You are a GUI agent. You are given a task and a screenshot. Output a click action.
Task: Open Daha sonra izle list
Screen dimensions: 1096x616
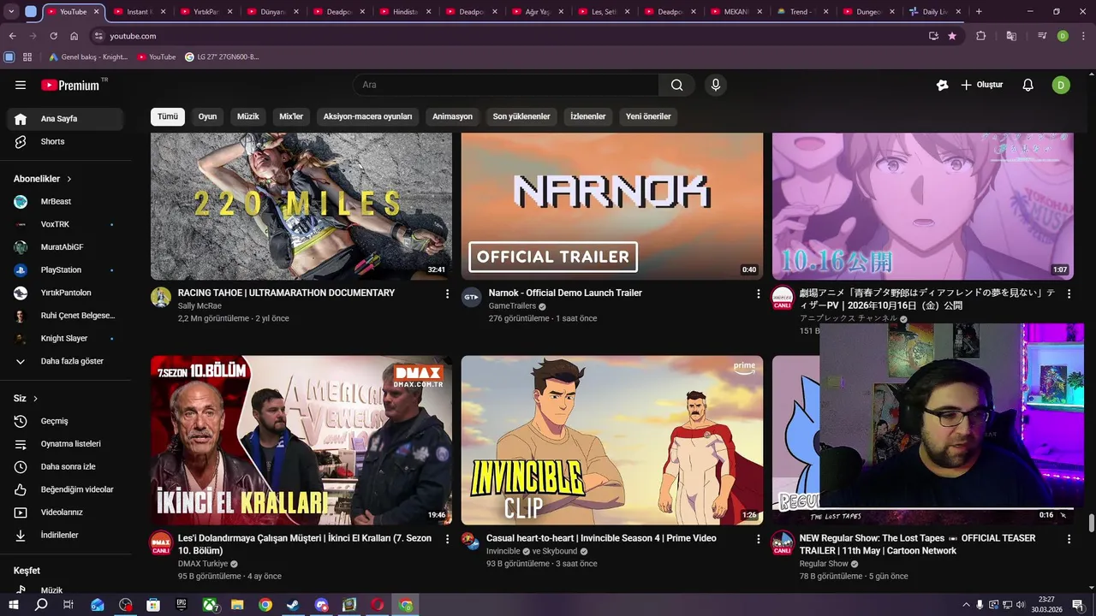coord(65,466)
